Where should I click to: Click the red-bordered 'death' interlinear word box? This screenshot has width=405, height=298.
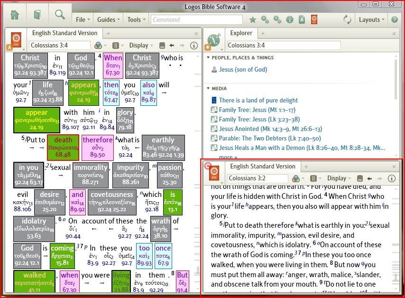(63, 148)
